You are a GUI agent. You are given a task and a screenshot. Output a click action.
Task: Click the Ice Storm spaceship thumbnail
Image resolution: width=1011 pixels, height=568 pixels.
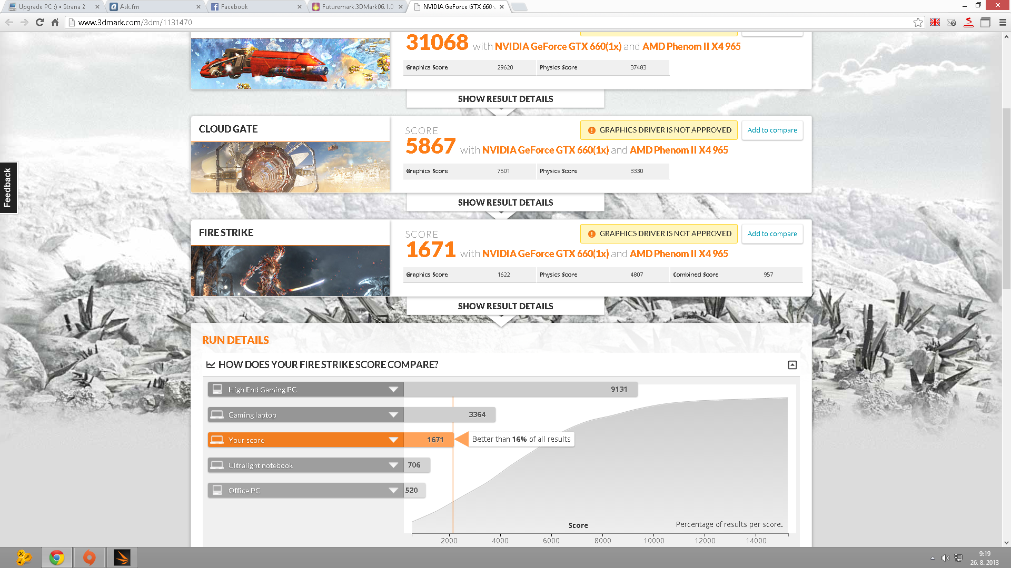pos(290,63)
